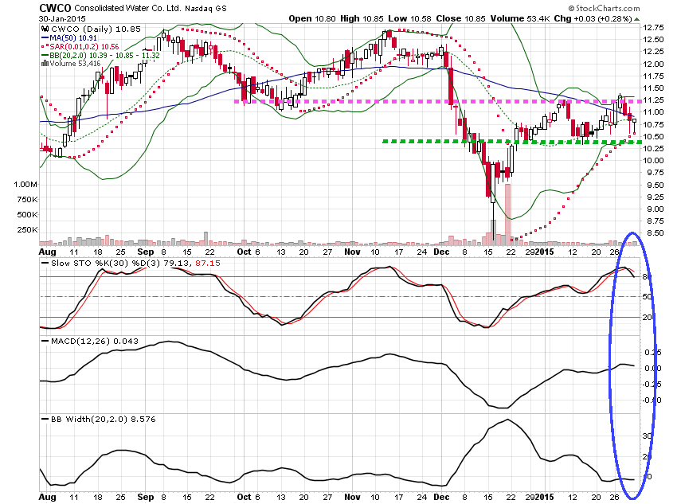Click the 50 level on stochastic axis

click(647, 297)
